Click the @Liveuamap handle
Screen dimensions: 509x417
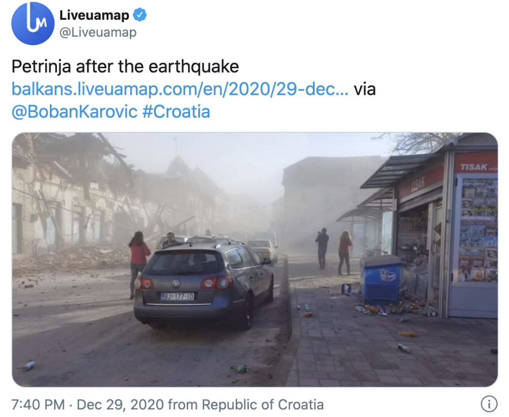click(98, 33)
